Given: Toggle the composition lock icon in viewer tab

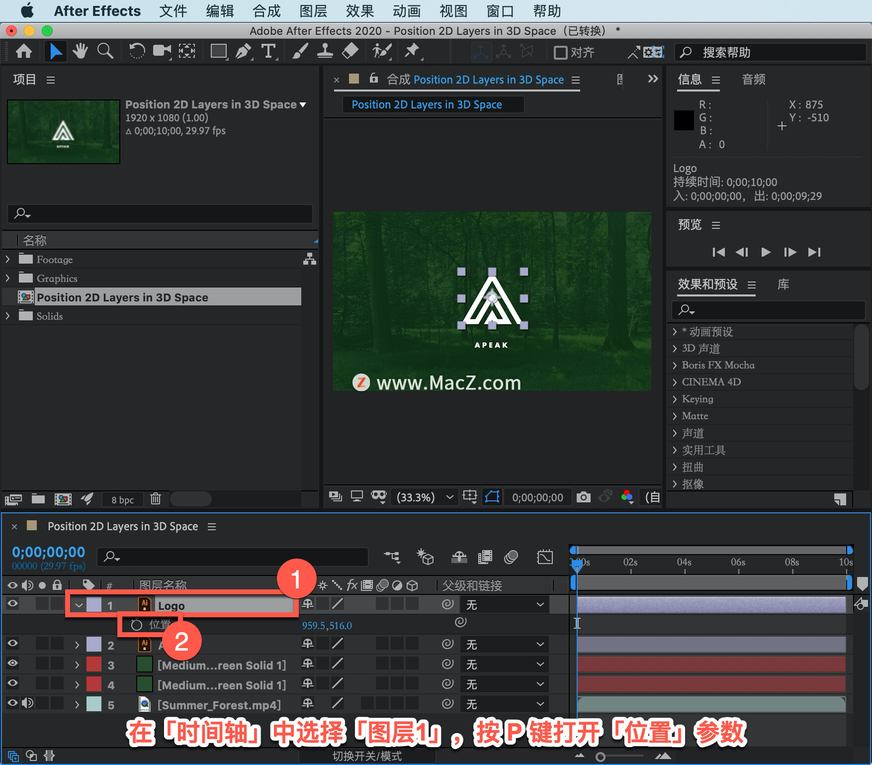Looking at the screenshot, I should [x=374, y=78].
